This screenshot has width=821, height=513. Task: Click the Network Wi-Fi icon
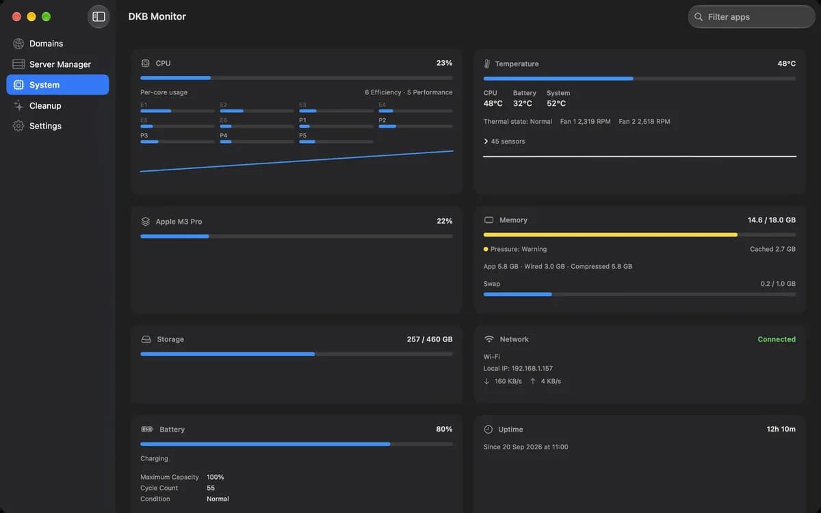point(489,339)
